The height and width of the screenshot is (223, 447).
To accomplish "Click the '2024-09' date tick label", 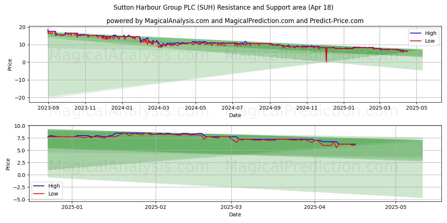I will pyautogui.click(x=270, y=108).
